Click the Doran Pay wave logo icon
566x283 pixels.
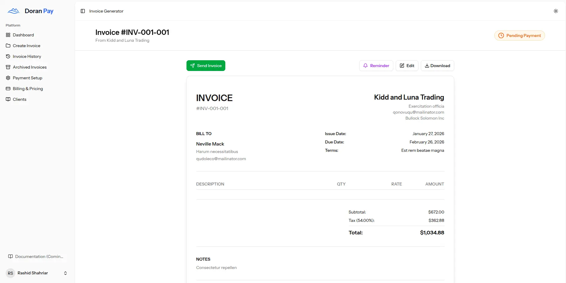[13, 11]
